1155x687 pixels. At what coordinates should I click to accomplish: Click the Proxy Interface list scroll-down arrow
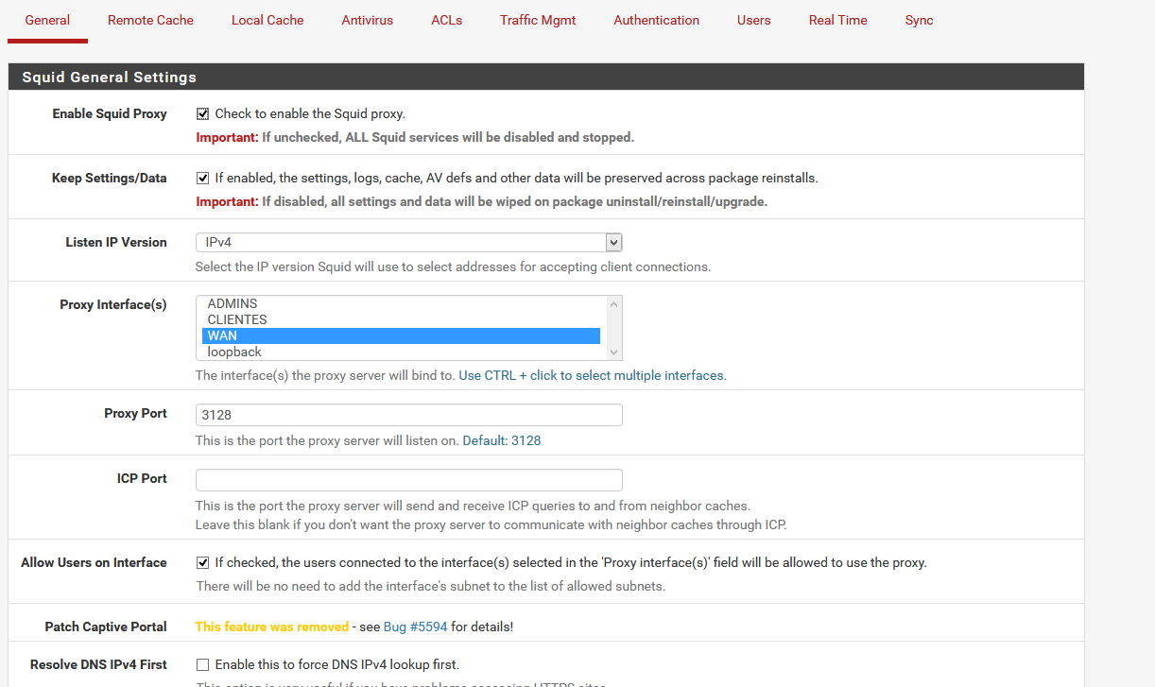point(614,352)
